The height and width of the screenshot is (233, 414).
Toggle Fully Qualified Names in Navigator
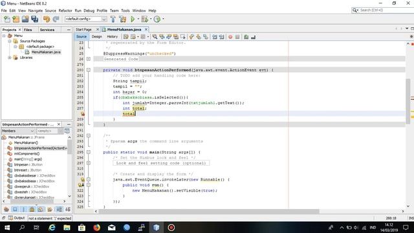coord(50,210)
